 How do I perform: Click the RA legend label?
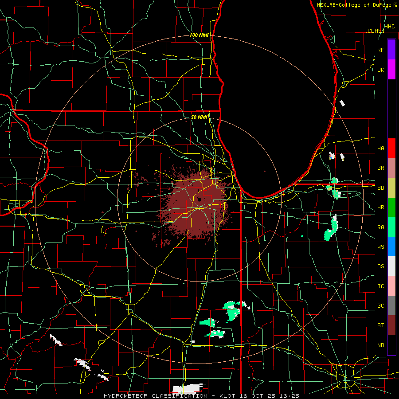click(x=381, y=227)
